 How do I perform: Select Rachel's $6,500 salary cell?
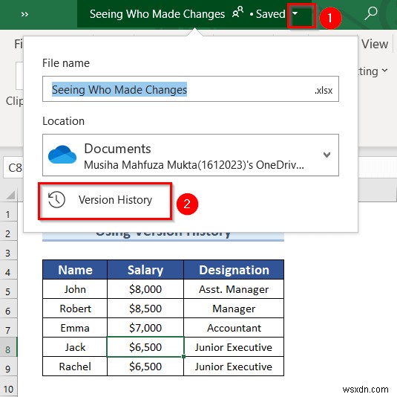coord(145,367)
